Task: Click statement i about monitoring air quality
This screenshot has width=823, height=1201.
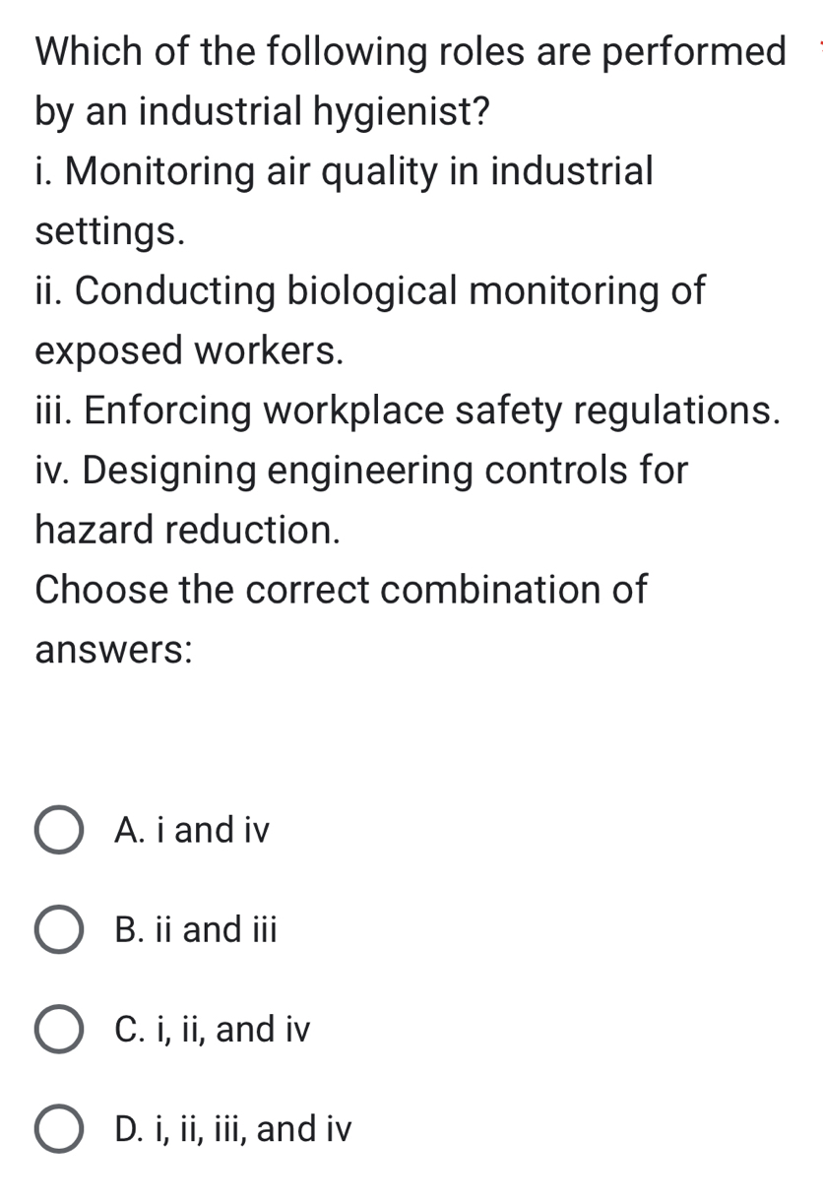Action: tap(344, 172)
